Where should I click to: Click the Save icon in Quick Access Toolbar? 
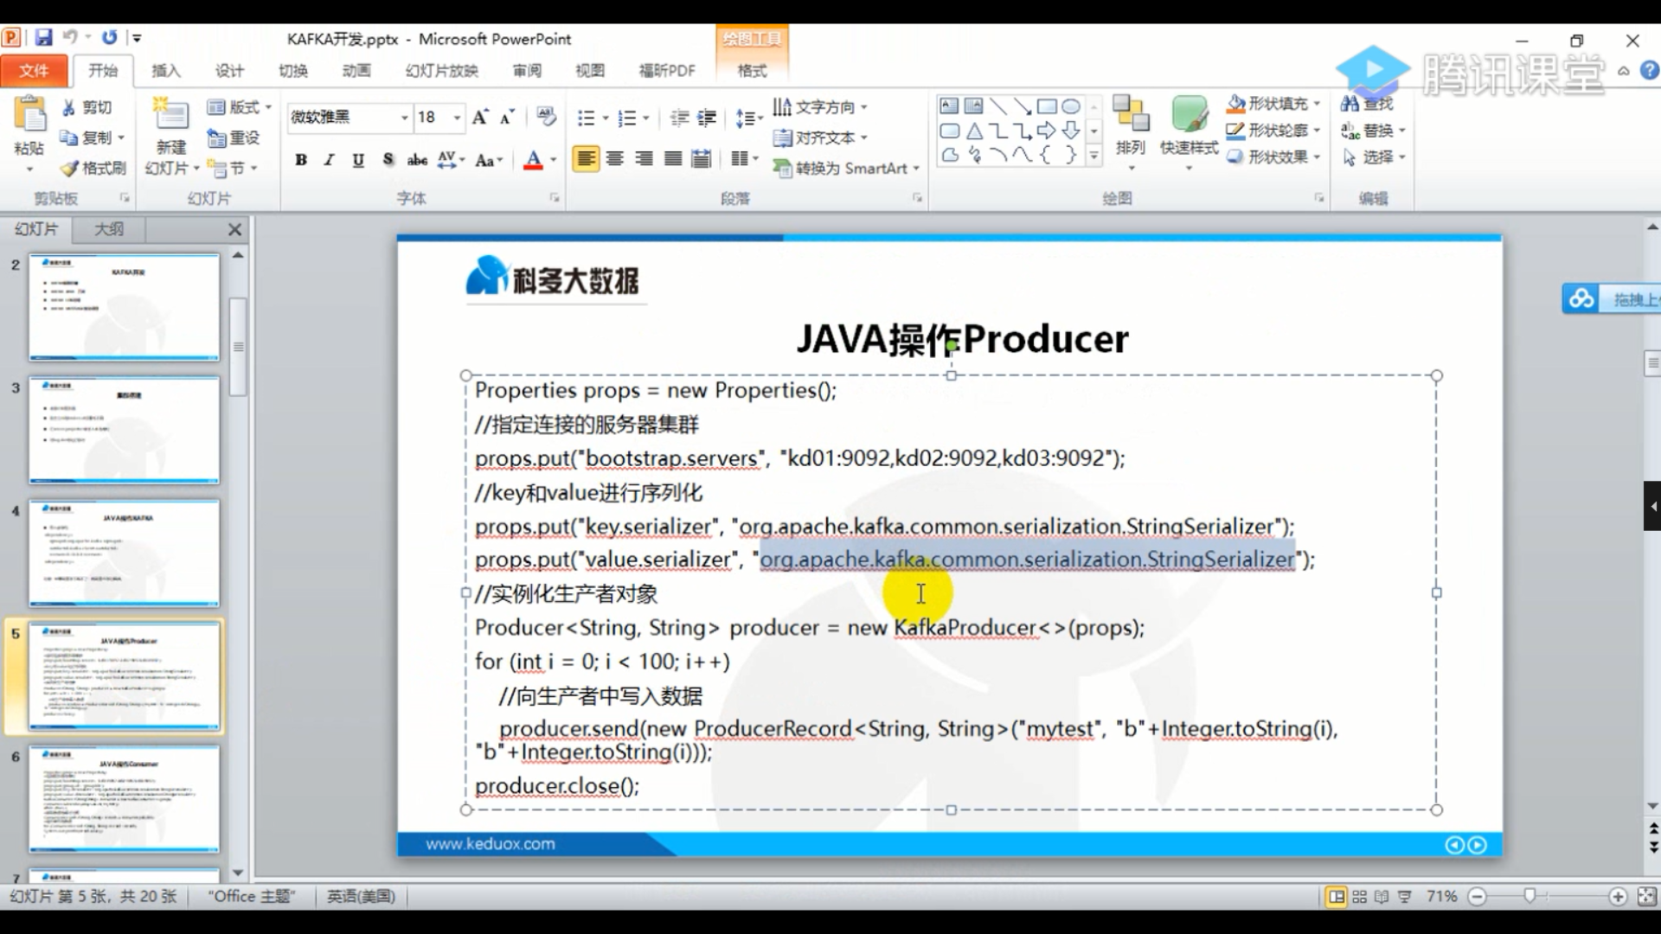[x=43, y=38]
